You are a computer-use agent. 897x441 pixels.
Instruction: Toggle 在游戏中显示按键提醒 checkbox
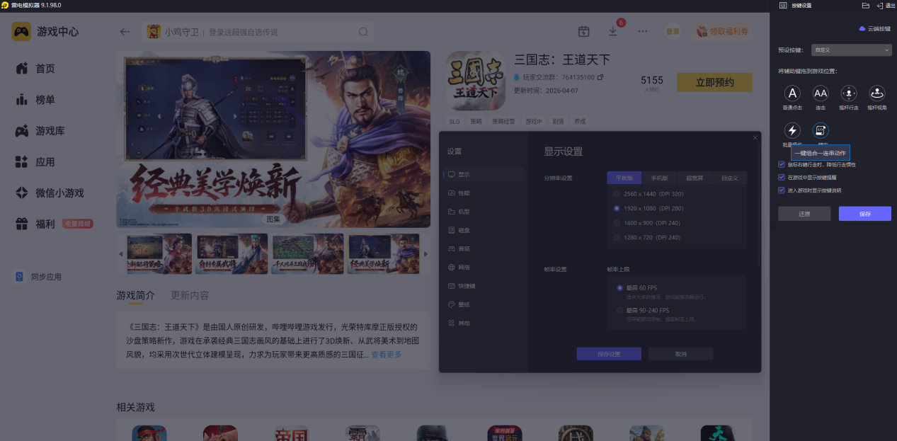[781, 177]
